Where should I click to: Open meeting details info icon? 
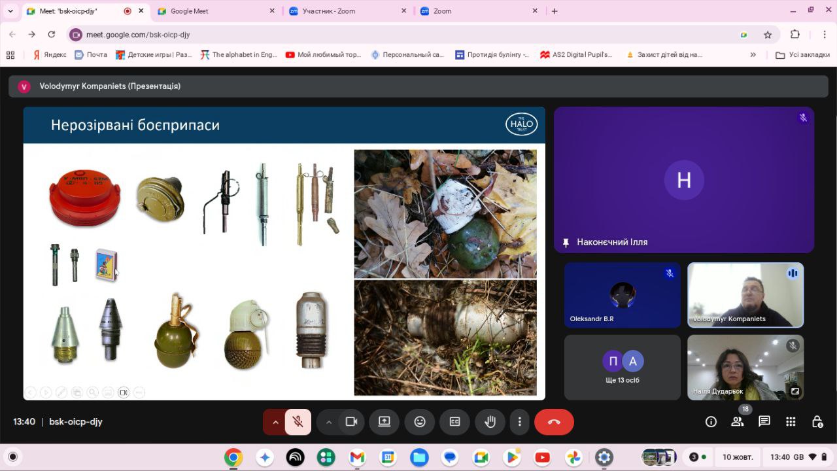(x=711, y=422)
